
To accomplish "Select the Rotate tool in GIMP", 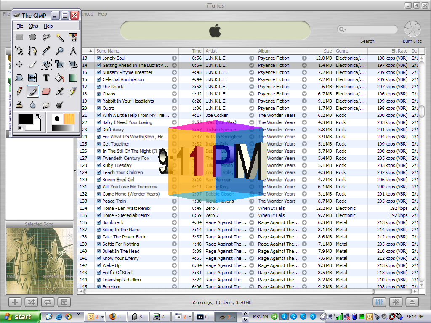I will [x=46, y=64].
